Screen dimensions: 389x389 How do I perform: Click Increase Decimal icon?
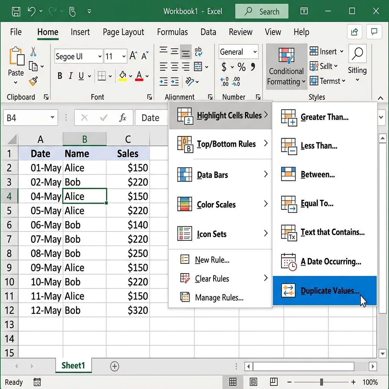point(224,82)
